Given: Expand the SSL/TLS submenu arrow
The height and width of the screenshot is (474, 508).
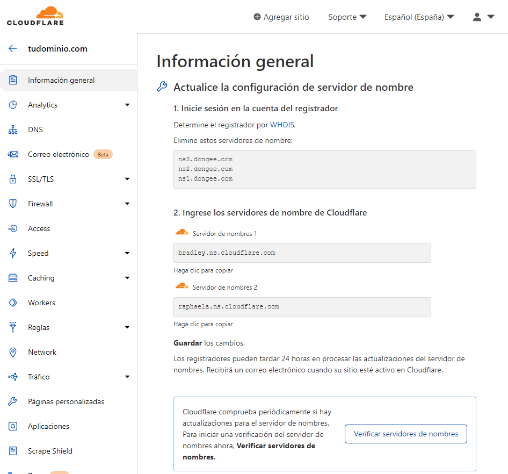Looking at the screenshot, I should 127,179.
